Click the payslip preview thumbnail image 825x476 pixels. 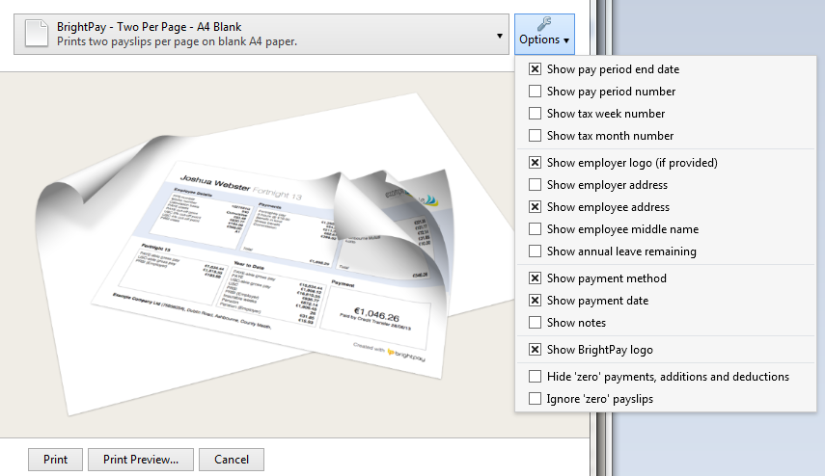[274, 254]
